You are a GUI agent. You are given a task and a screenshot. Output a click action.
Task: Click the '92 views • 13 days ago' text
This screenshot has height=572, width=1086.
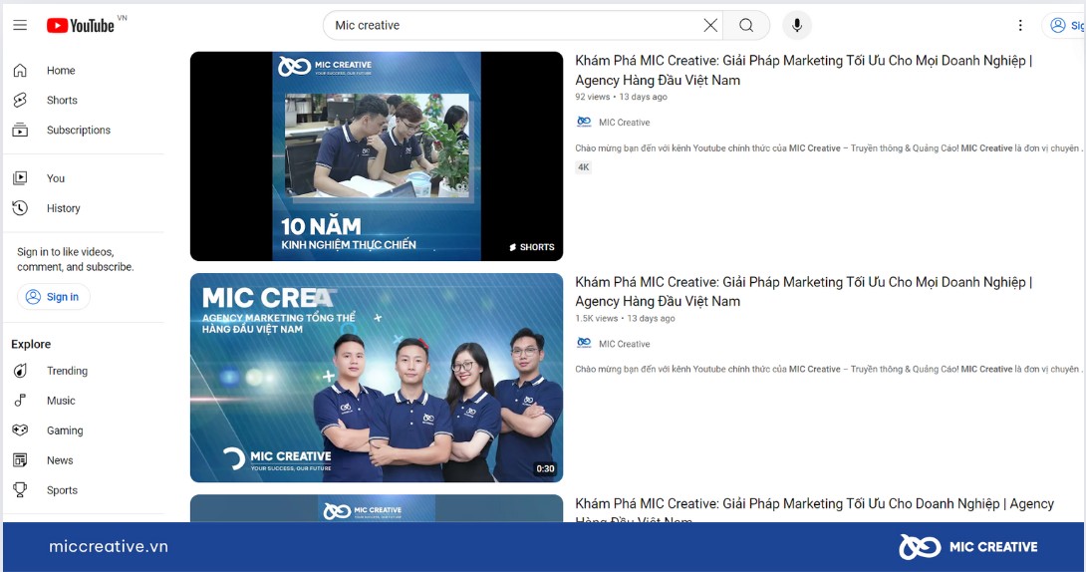tap(622, 97)
